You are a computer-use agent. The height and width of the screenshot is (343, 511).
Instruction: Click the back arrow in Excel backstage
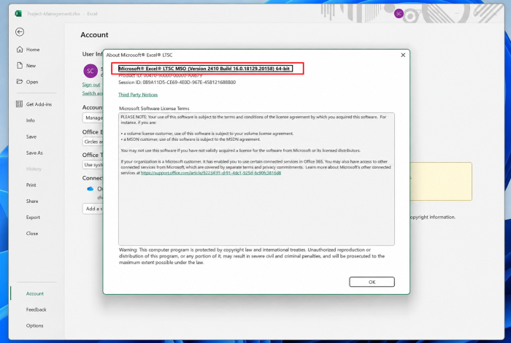click(20, 31)
